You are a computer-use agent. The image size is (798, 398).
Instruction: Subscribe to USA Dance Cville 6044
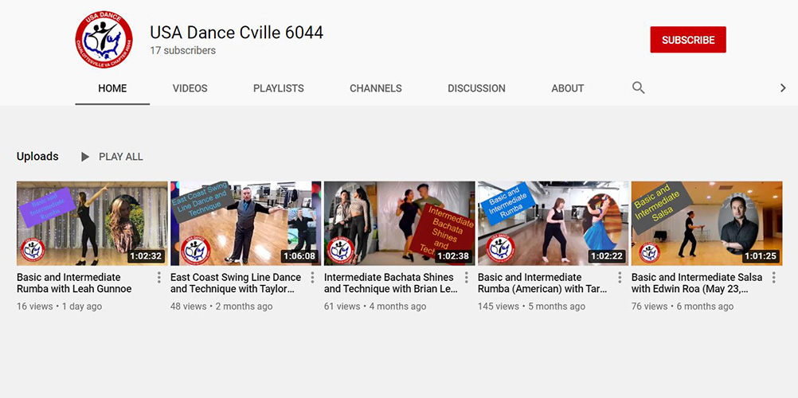688,40
